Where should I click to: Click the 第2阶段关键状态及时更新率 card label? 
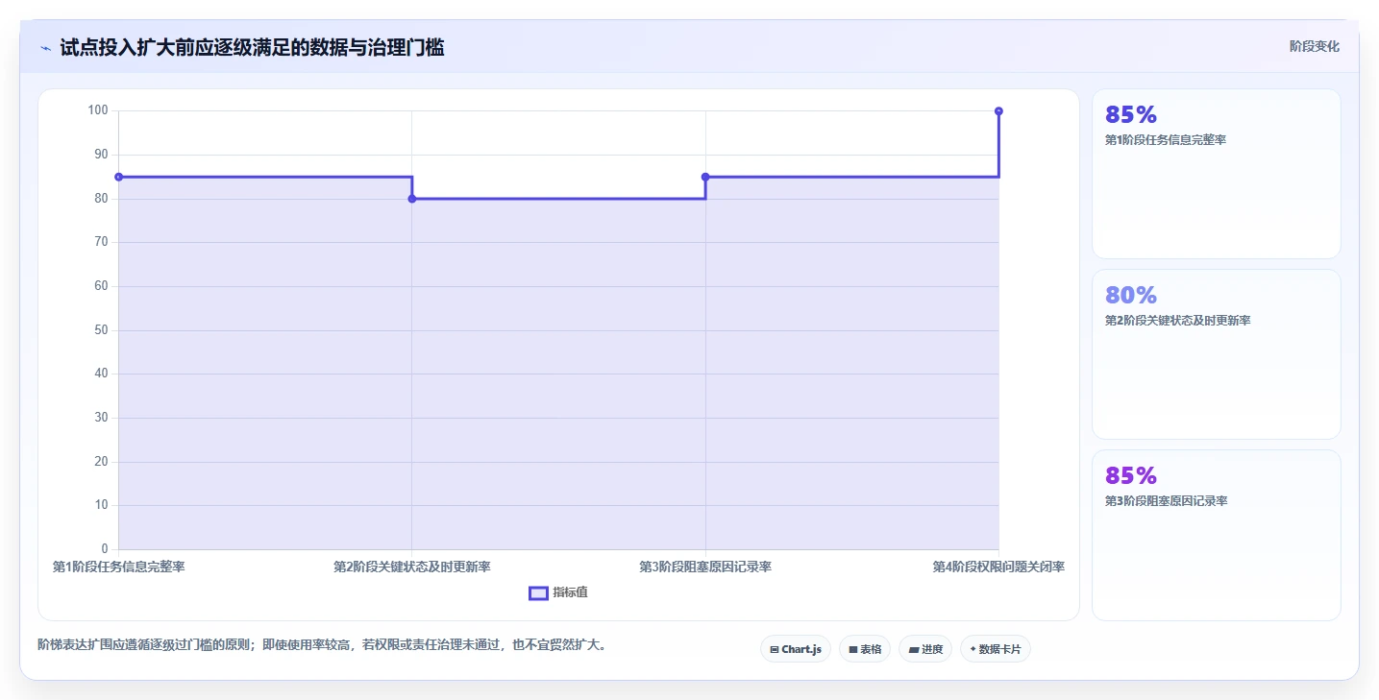tap(1178, 321)
